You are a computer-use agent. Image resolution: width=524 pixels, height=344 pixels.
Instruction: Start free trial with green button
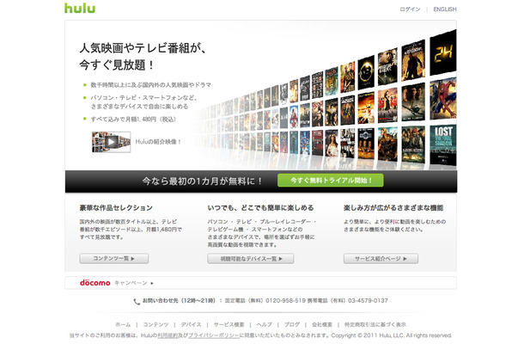[x=330, y=181]
